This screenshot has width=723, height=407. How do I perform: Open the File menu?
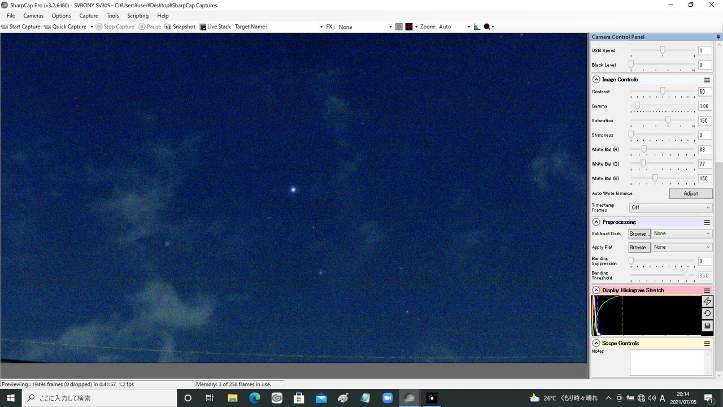click(11, 16)
